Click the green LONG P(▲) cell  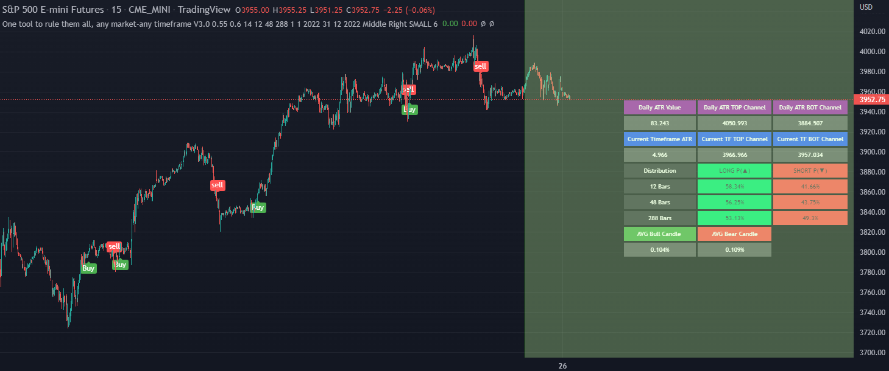click(x=734, y=171)
